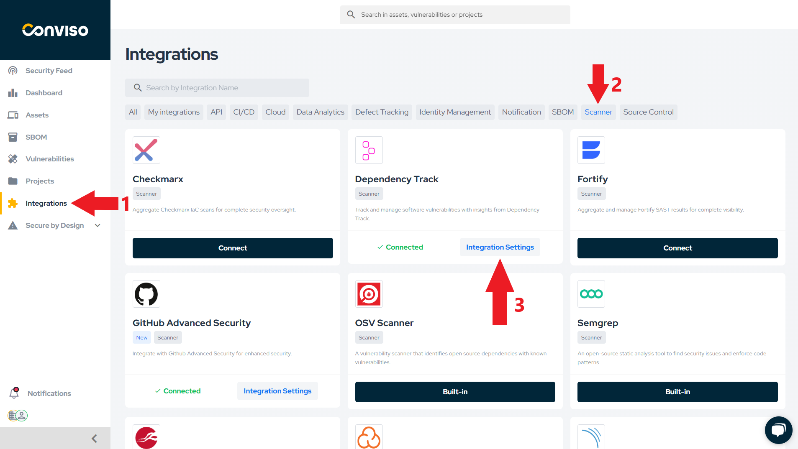This screenshot has width=798, height=449.
Task: Click the OSV Scanner card title
Action: (384, 323)
